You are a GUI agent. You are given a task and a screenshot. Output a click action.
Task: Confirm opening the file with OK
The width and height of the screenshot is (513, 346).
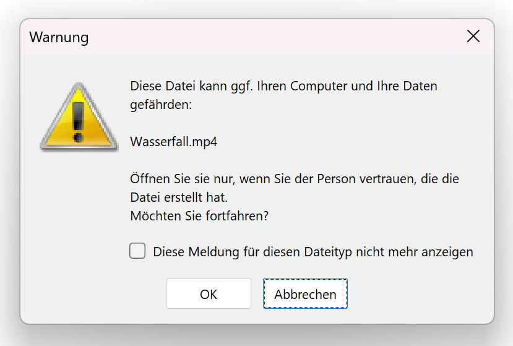(209, 293)
